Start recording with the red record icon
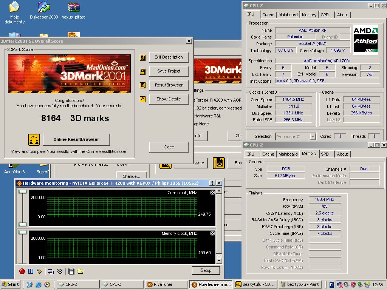This screenshot has height=290, width=387. tap(22, 271)
